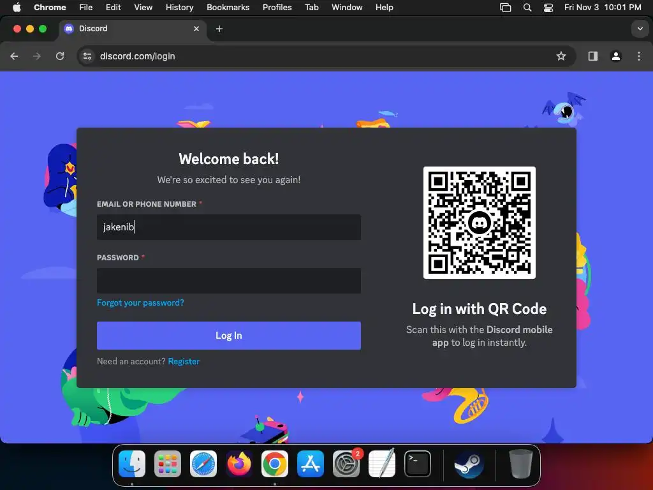Viewport: 653px width, 490px height.
Task: Close the Discord tab
Action: point(196,29)
